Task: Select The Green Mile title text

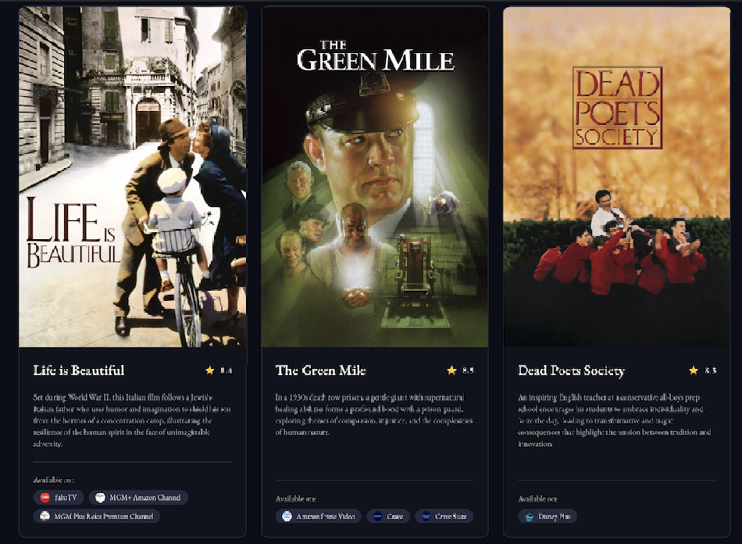Action: click(321, 370)
